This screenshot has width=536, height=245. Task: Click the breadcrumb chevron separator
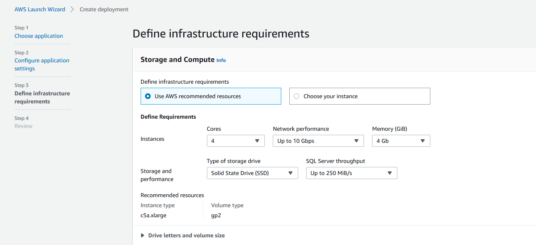coord(72,9)
